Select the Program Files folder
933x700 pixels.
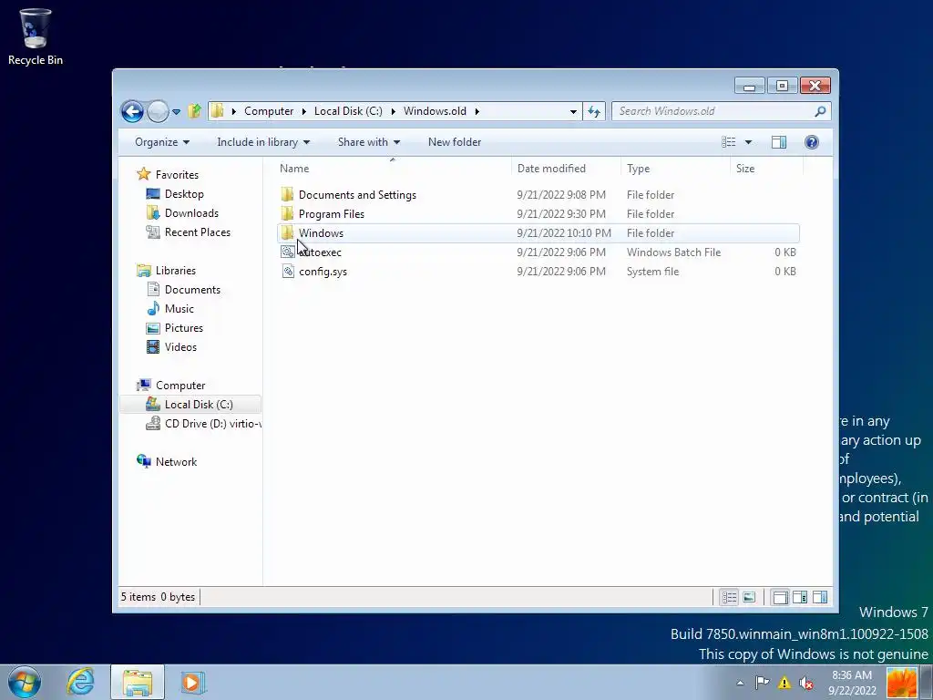tap(332, 213)
